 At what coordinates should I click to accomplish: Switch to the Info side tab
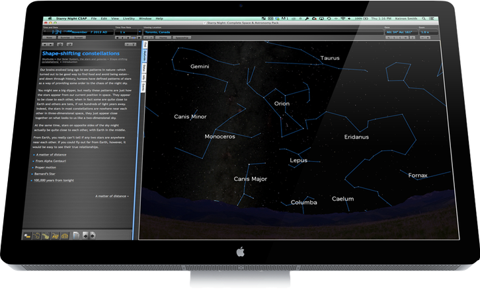(143, 77)
